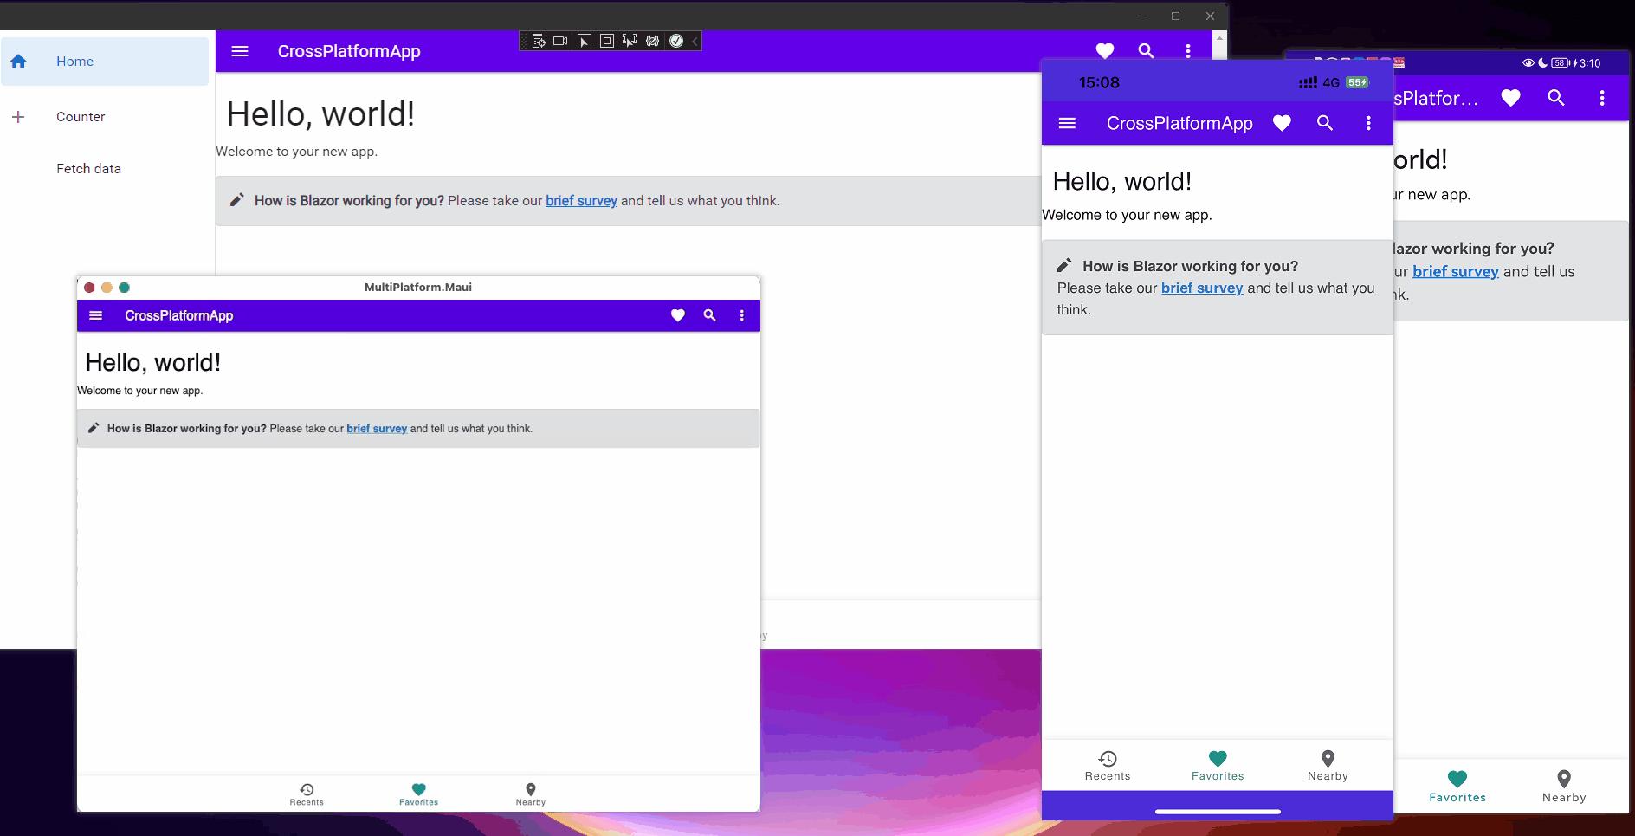Open Fetch data page from sidebar
The image size is (1635, 836).
88,169
